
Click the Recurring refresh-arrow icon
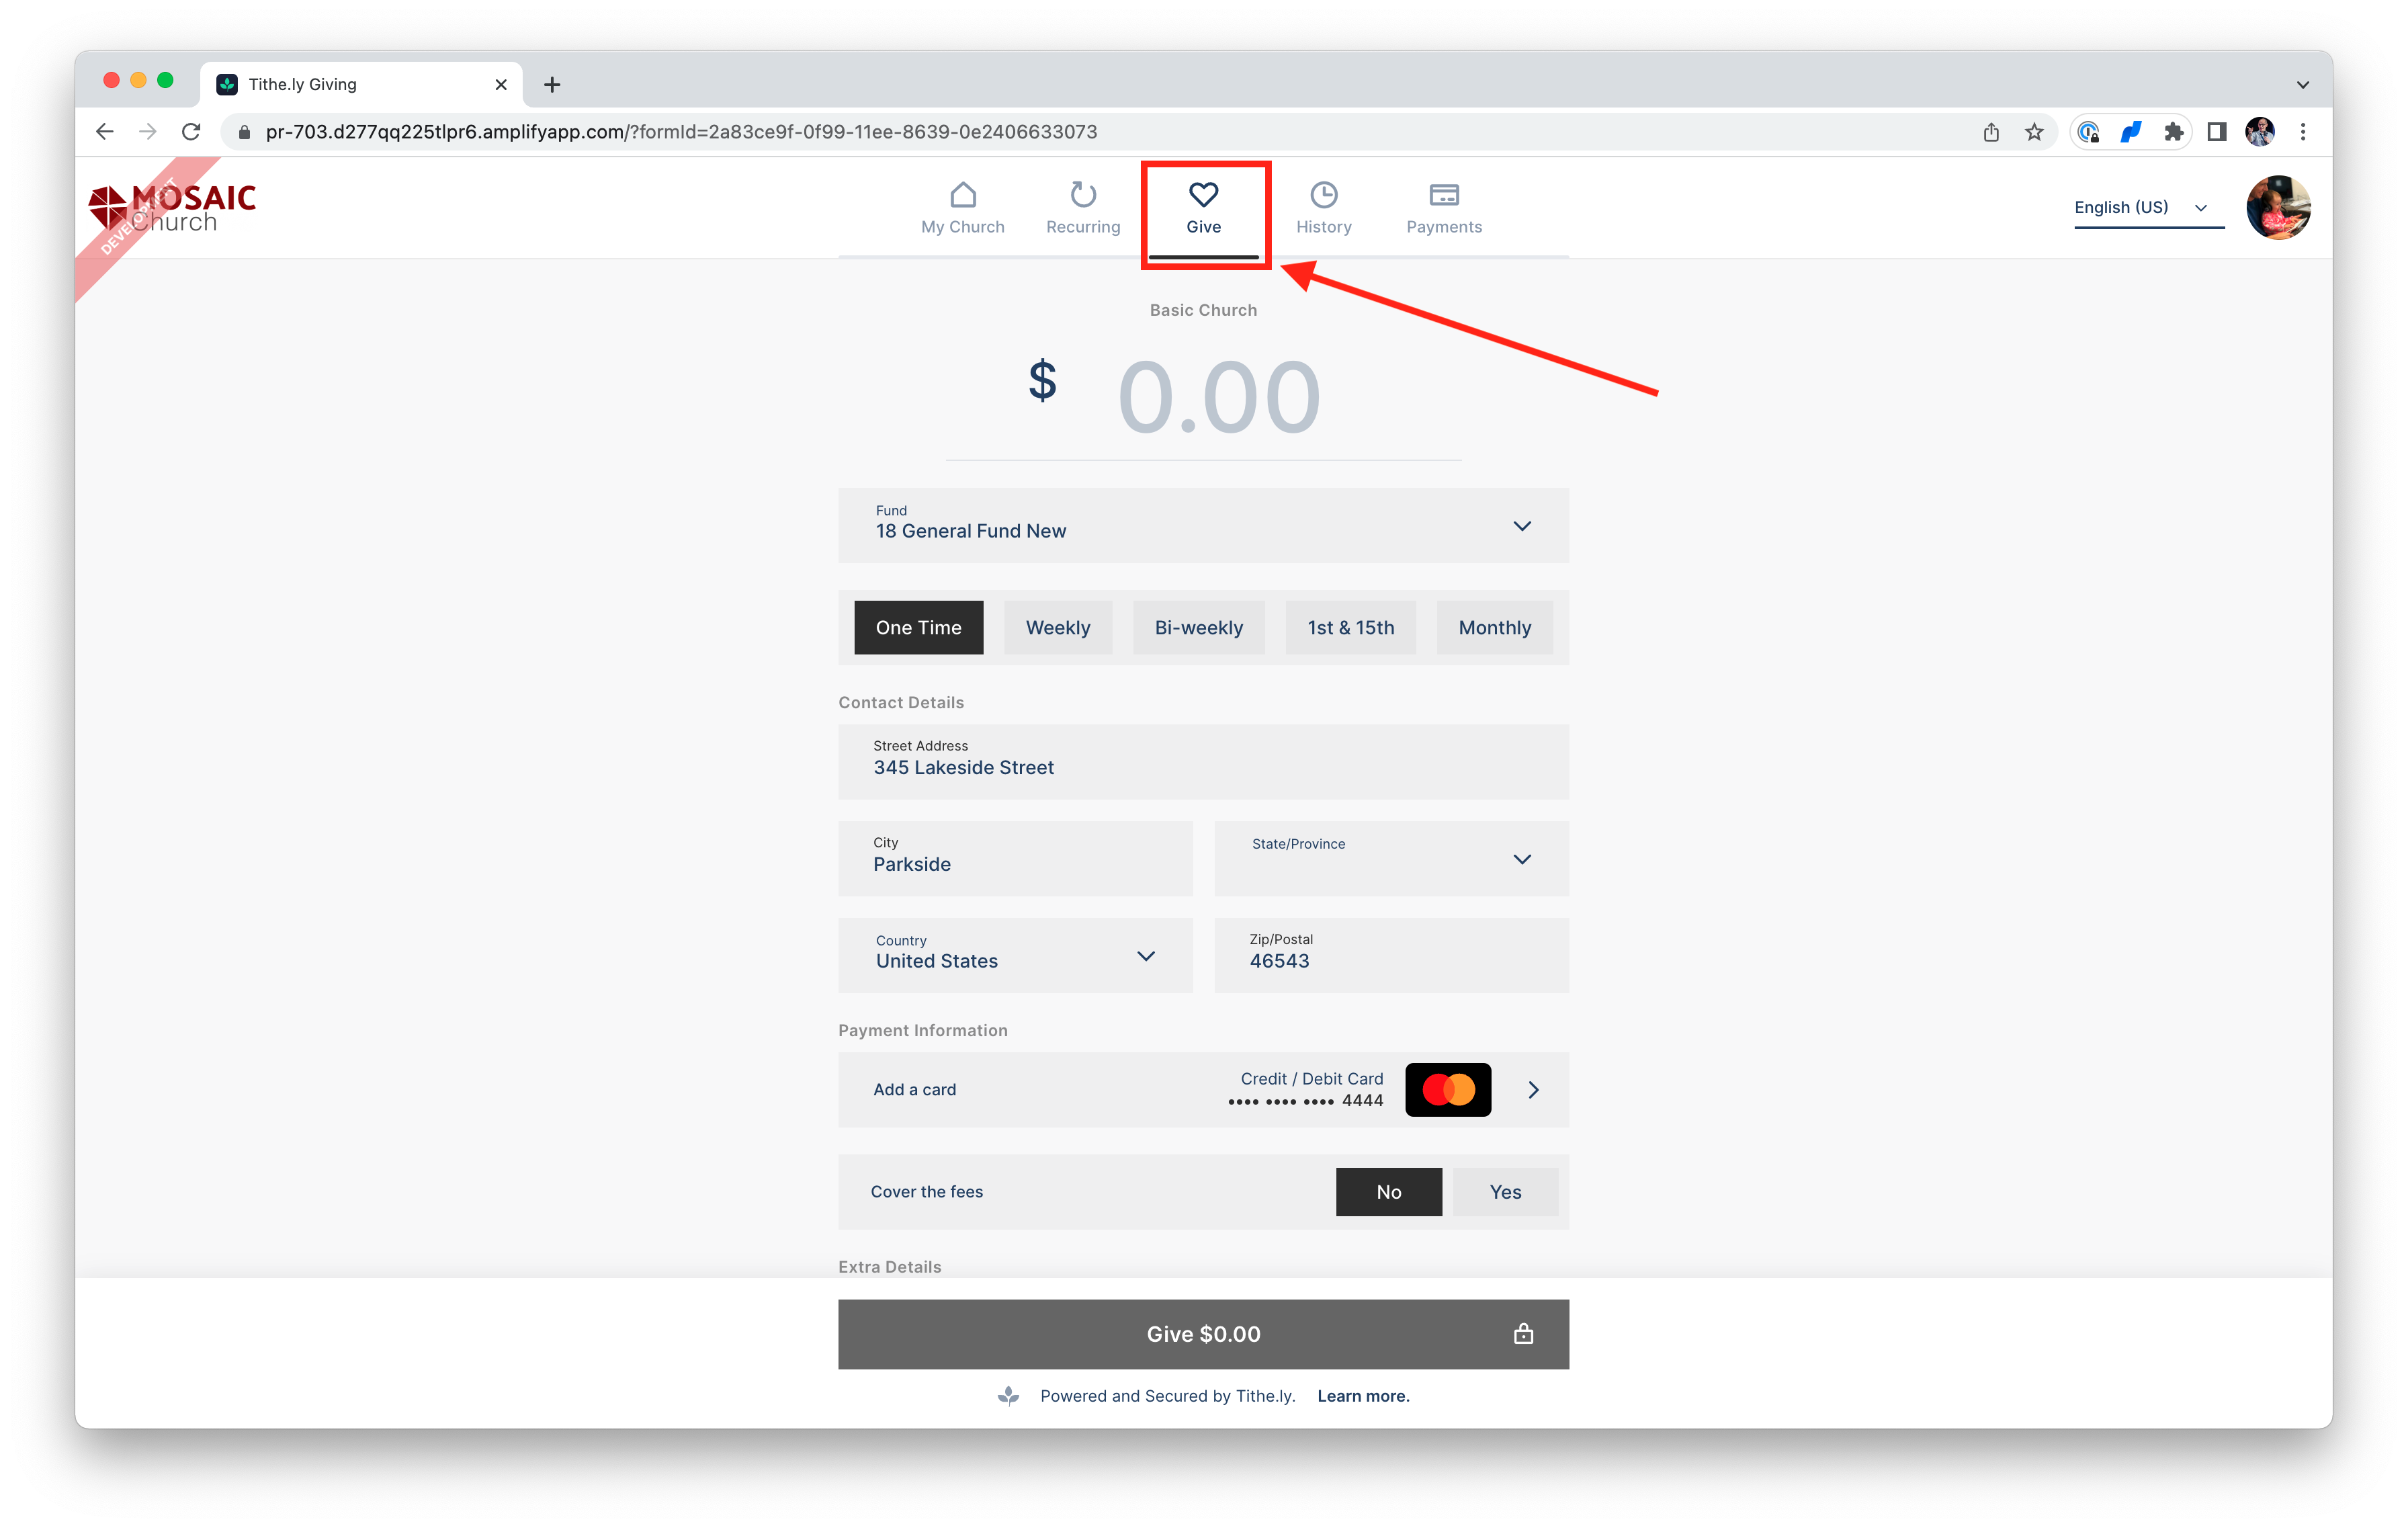point(1083,195)
